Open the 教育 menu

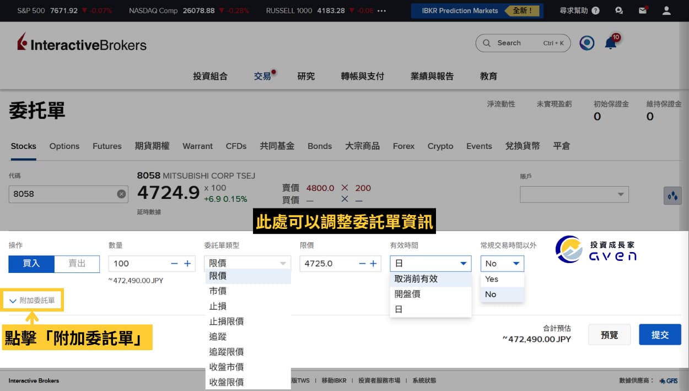click(488, 76)
